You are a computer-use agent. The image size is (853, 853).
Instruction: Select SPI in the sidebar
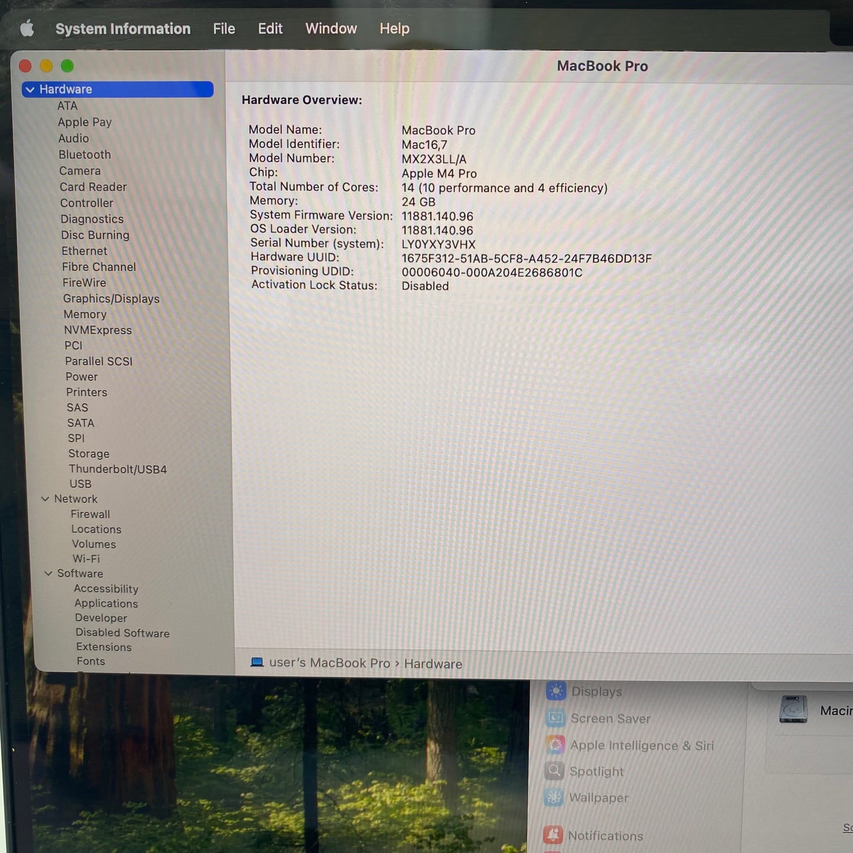point(77,438)
